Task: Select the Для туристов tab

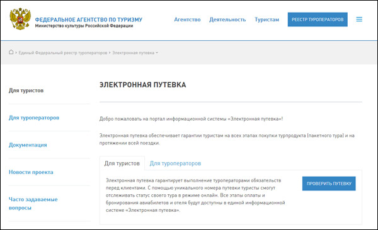Action: pos(122,163)
